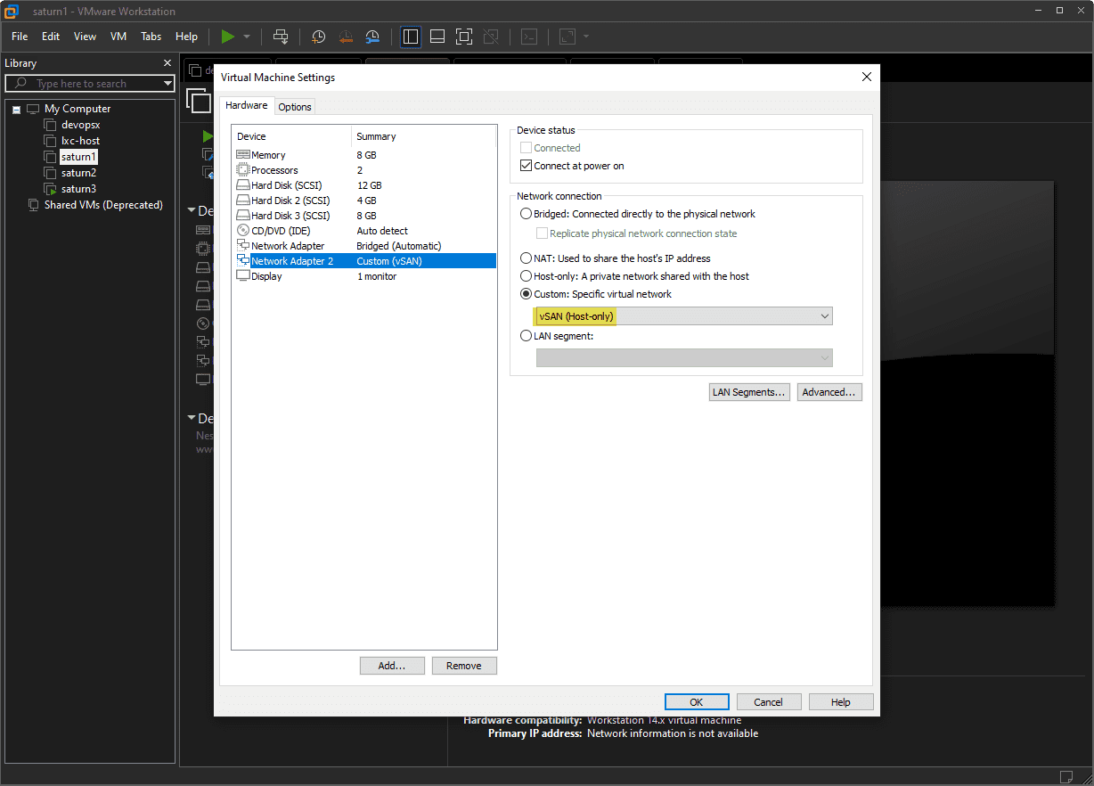1094x786 pixels.
Task: Select Hard Disk 3 (SCSI) row
Action: pos(363,216)
